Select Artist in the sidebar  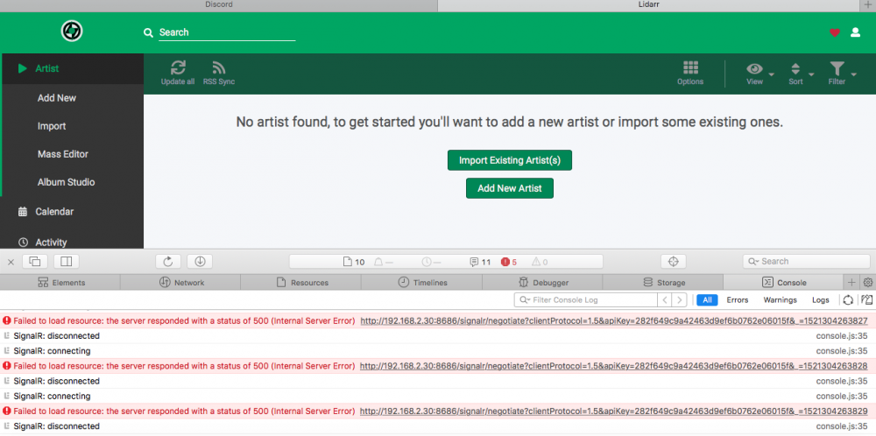[72, 68]
